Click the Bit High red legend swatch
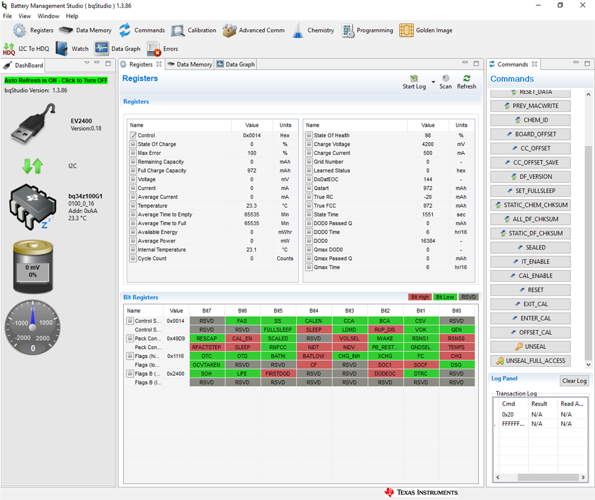Image resolution: width=595 pixels, height=500 pixels. pos(420,297)
